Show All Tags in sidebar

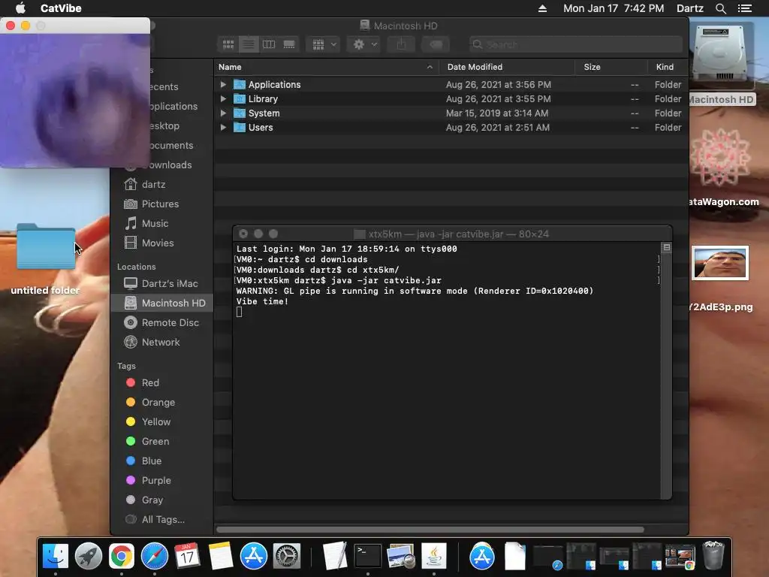[163, 520]
